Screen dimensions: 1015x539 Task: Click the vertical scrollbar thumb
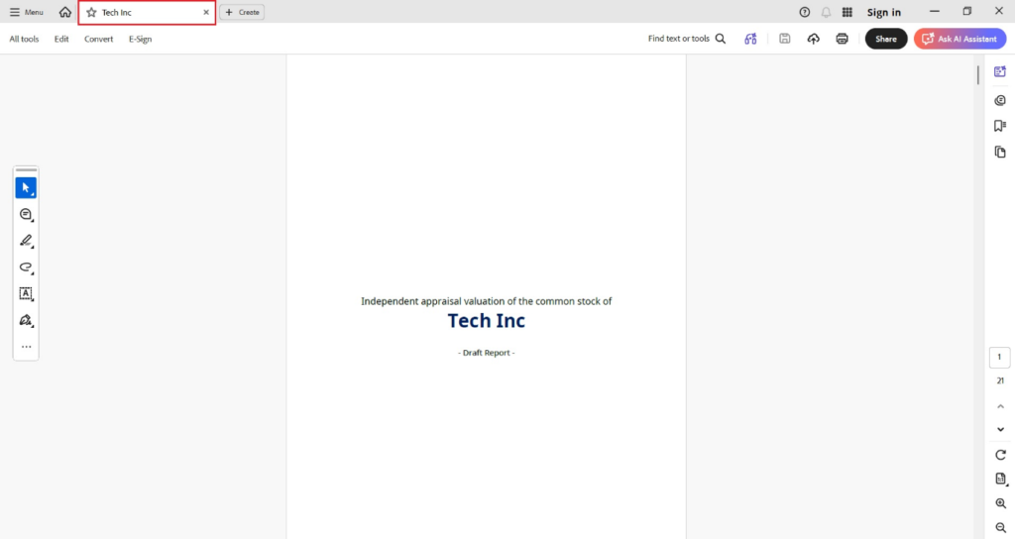click(x=977, y=74)
